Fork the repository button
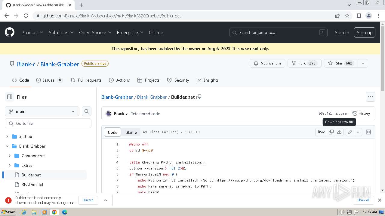The width and height of the screenshot is (385, 216). [304, 63]
